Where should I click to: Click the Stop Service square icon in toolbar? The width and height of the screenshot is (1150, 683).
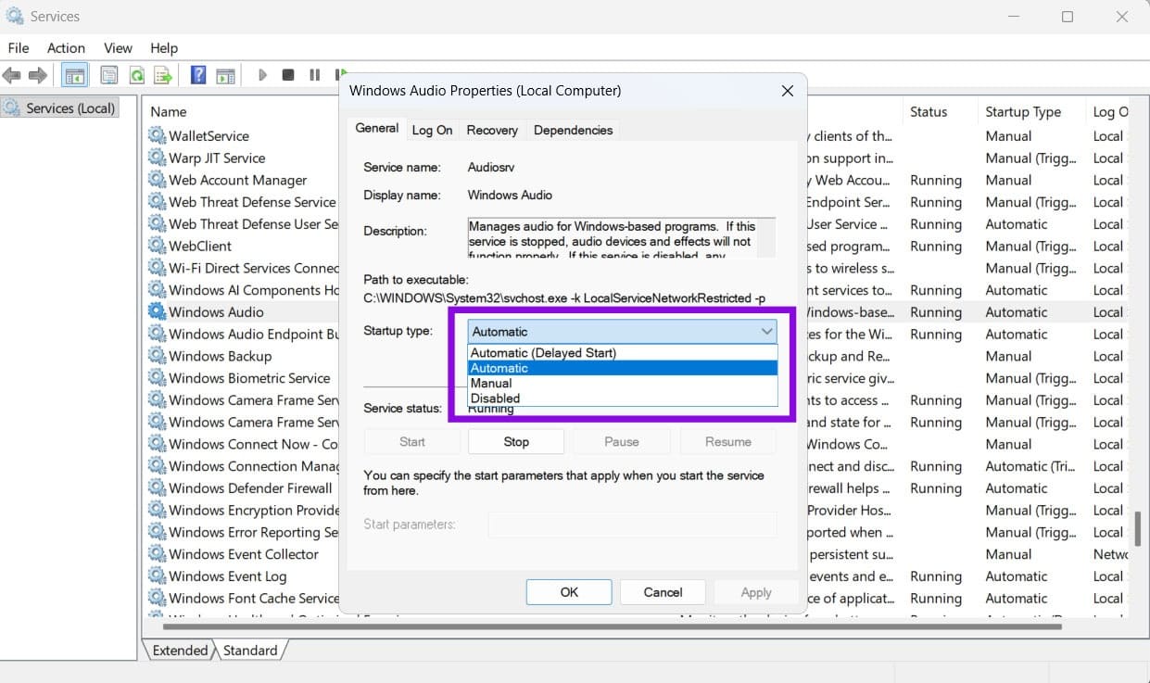288,75
